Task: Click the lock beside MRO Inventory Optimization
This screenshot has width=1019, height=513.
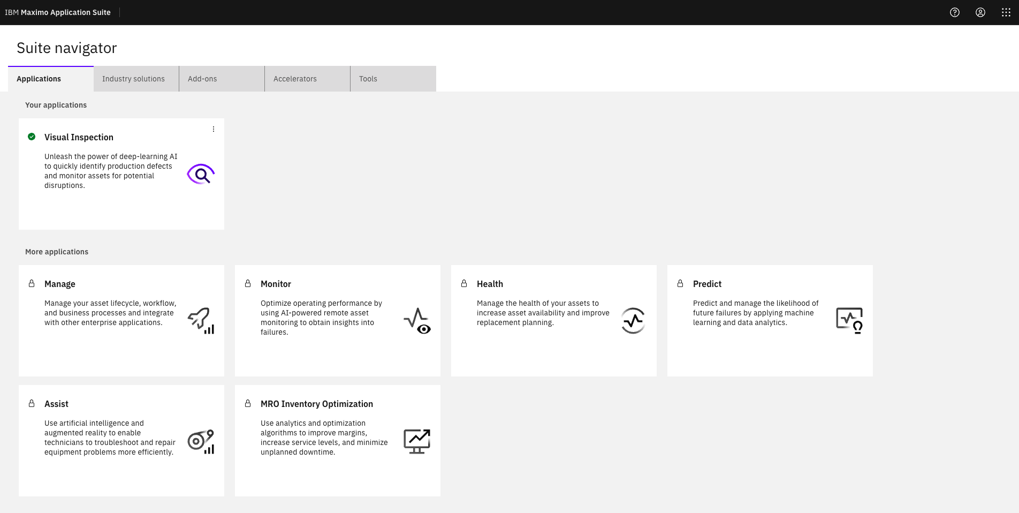Action: click(248, 403)
